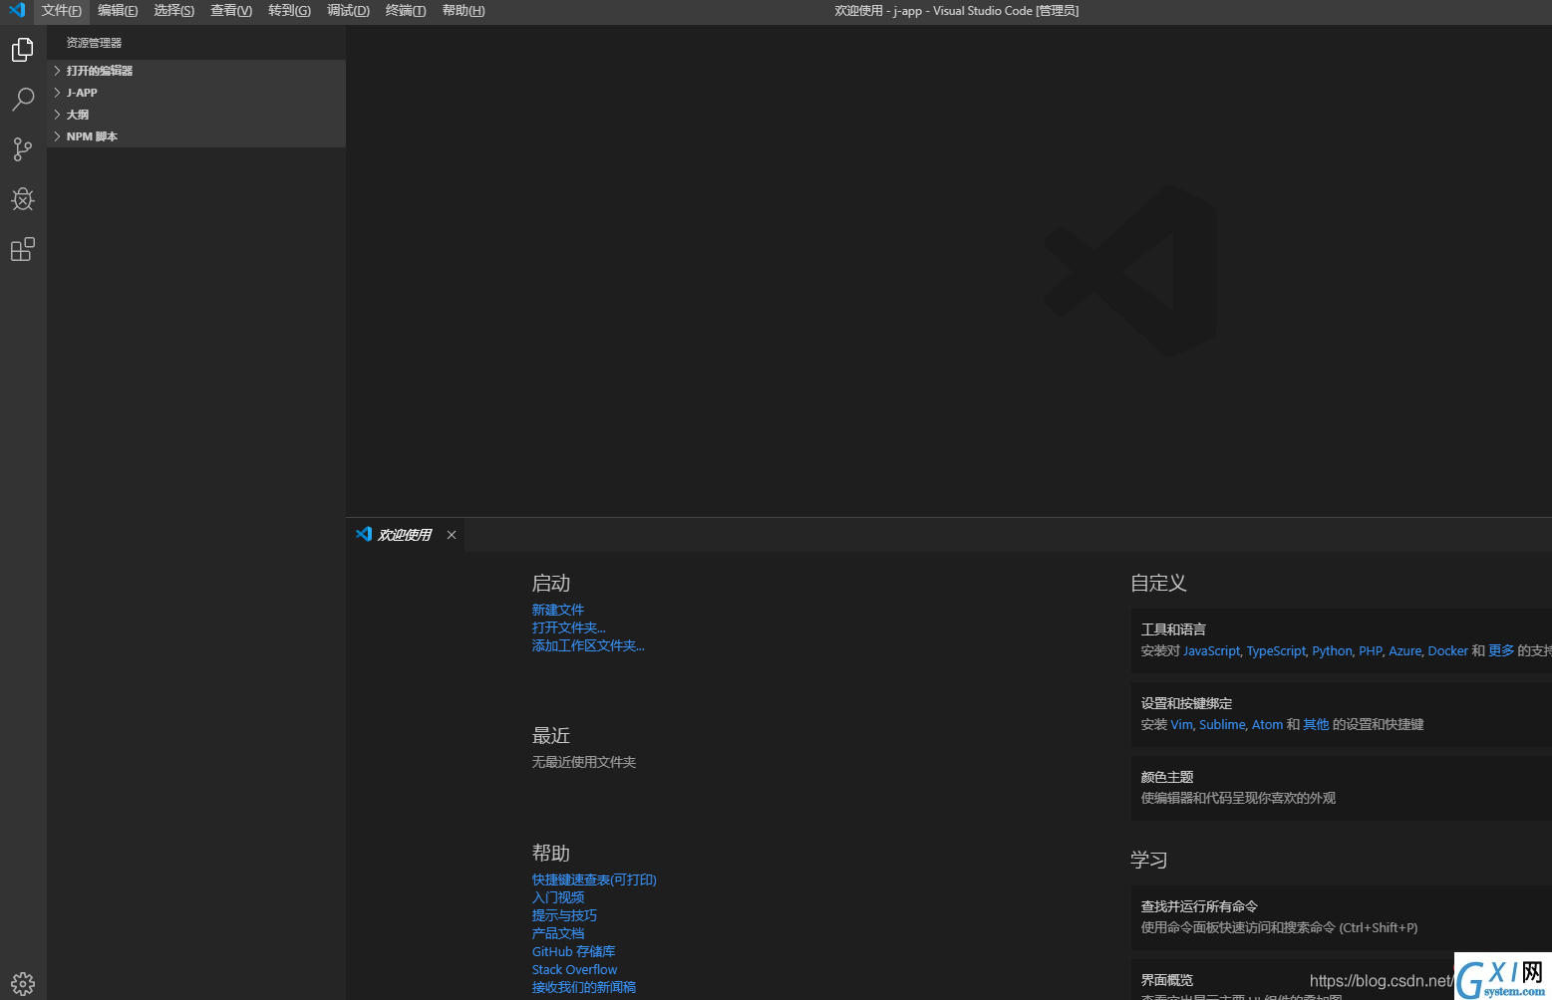Open the 帮助(H) menu
The width and height of the screenshot is (1552, 1000).
pos(464,11)
